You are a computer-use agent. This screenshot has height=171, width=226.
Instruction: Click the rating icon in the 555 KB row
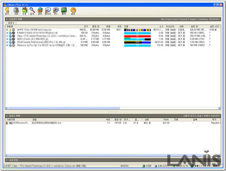(13, 33)
